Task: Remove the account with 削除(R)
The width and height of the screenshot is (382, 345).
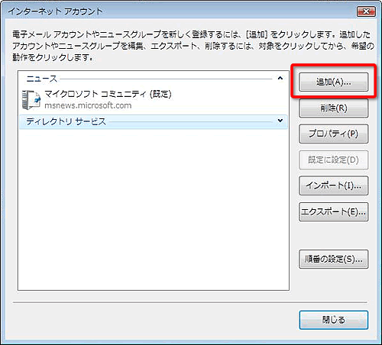Action: pos(333,108)
